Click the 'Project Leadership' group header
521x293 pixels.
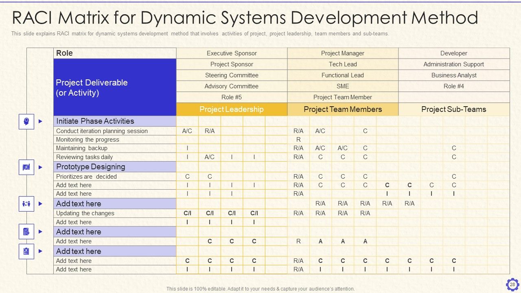pos(232,109)
